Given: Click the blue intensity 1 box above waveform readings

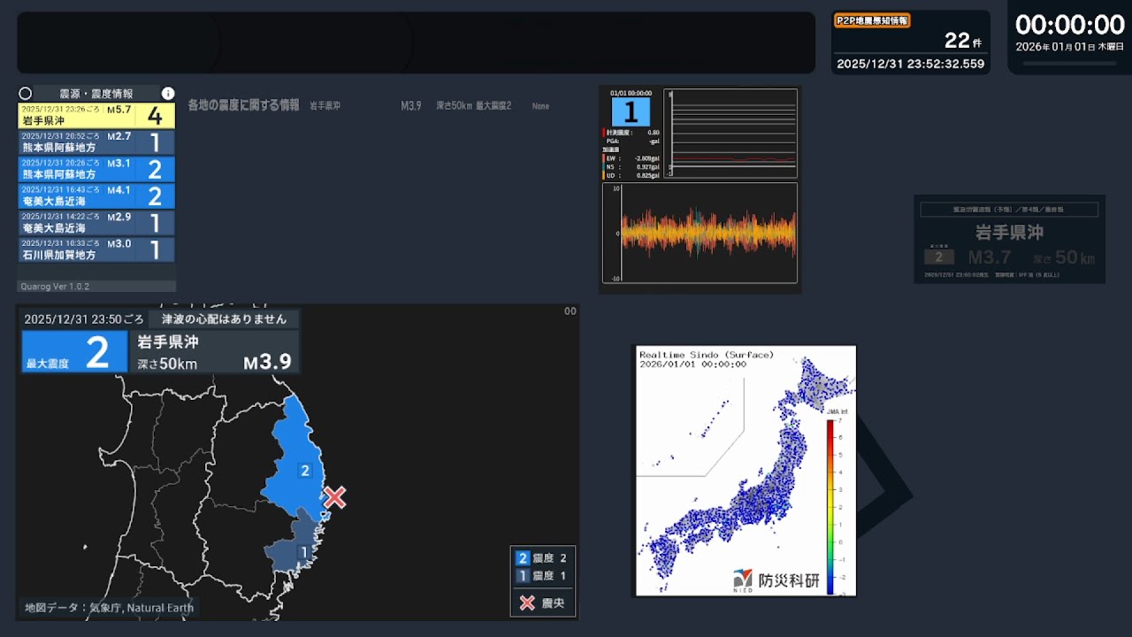Looking at the screenshot, I should [x=631, y=112].
